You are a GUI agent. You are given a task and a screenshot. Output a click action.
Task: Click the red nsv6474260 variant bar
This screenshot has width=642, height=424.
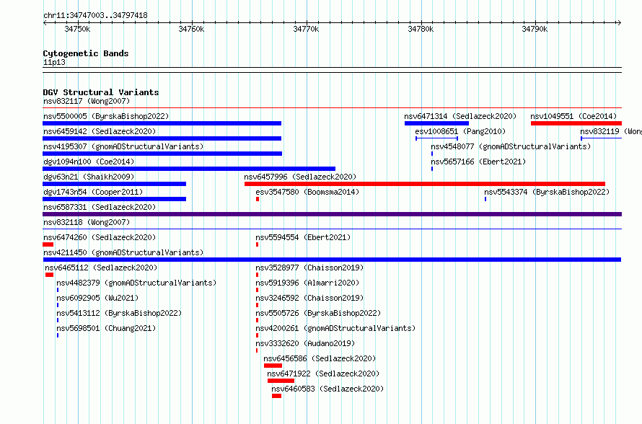tap(48, 244)
